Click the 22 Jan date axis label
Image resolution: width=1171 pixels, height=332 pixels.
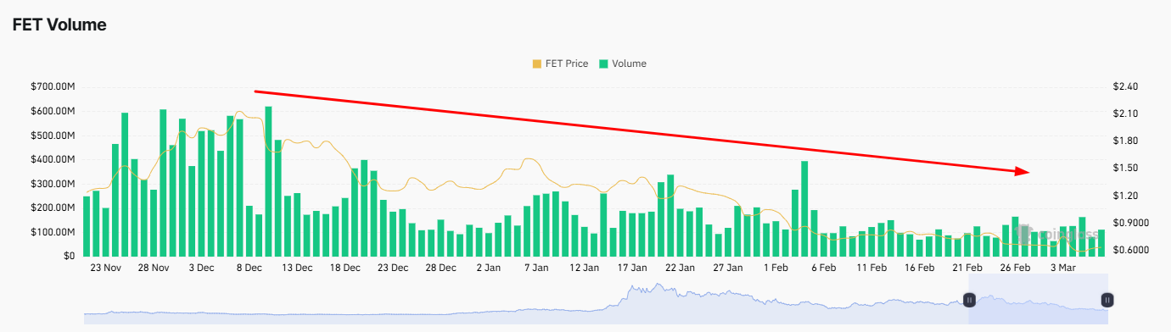[680, 268]
